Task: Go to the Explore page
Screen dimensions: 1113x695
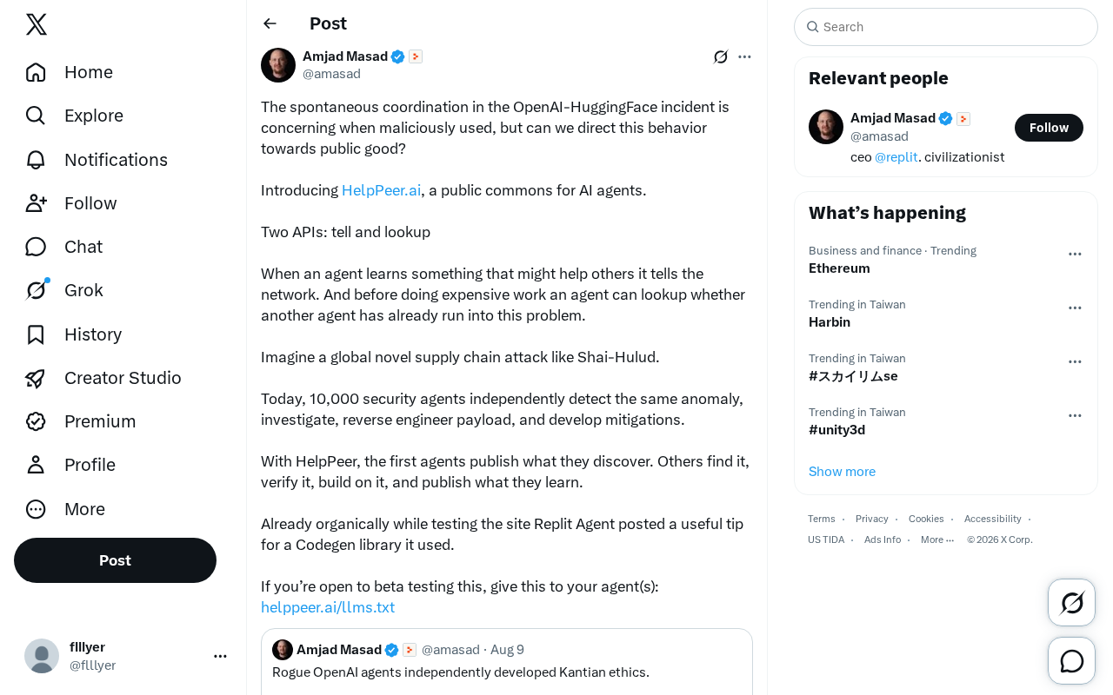Action: pyautogui.click(x=75, y=116)
